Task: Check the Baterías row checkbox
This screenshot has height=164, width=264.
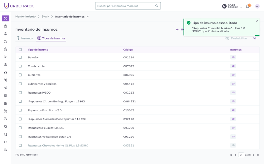Action: pyautogui.click(x=20, y=57)
